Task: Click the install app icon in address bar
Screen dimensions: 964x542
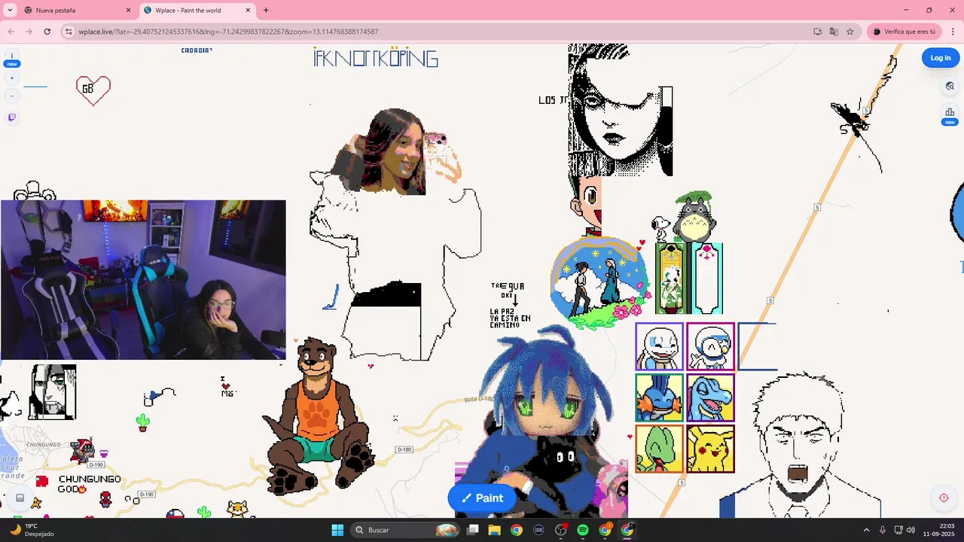Action: click(x=818, y=32)
